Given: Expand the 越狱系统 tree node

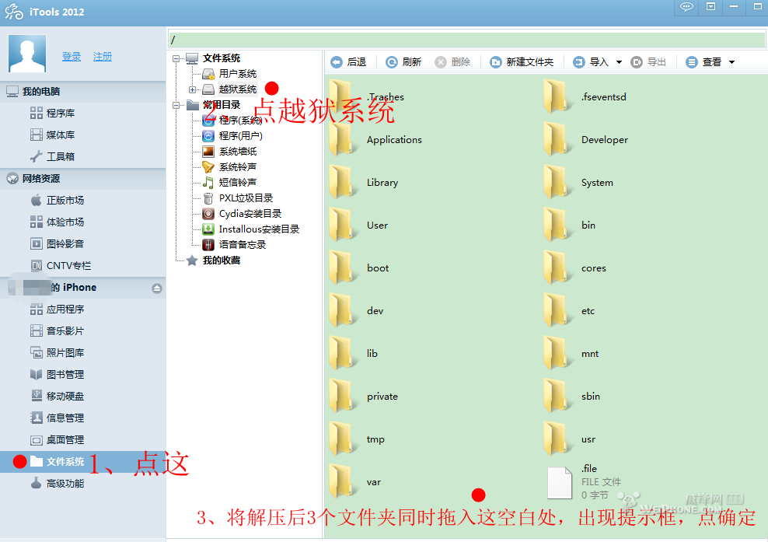Looking at the screenshot, I should coord(192,89).
